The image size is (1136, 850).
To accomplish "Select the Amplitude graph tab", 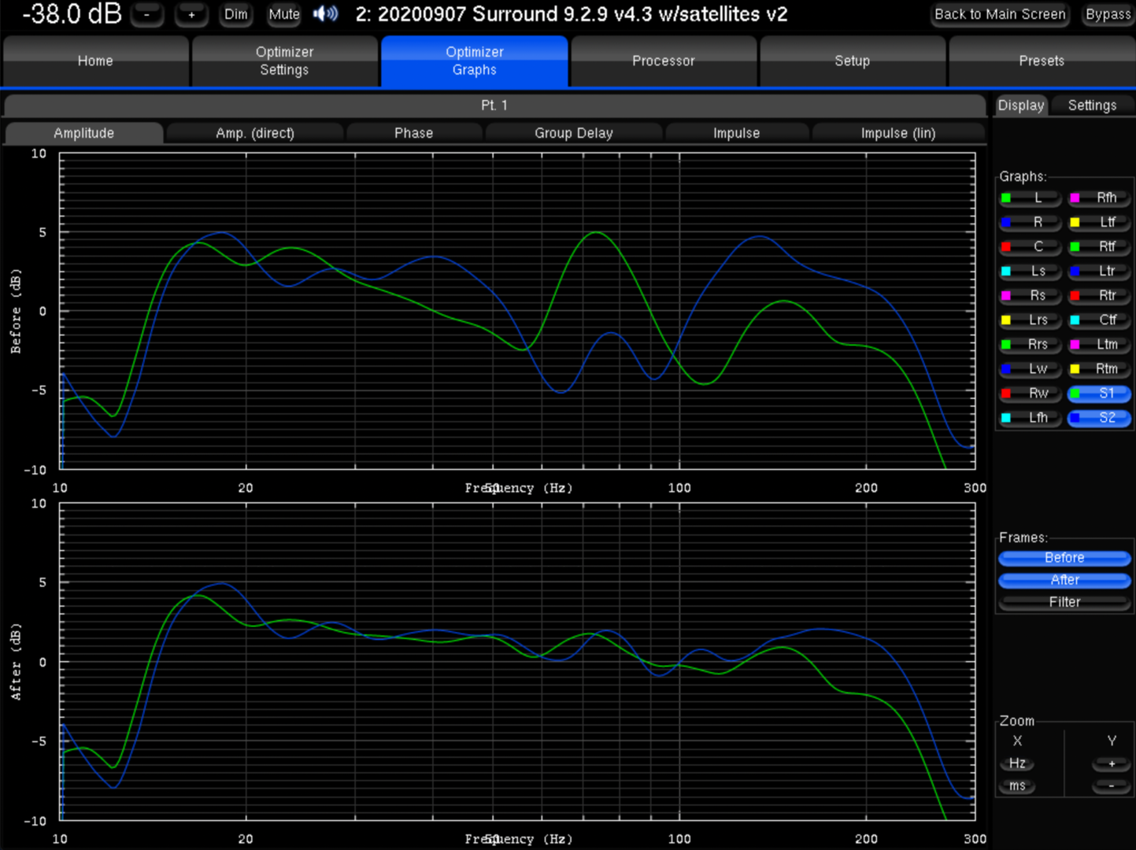I will (84, 133).
